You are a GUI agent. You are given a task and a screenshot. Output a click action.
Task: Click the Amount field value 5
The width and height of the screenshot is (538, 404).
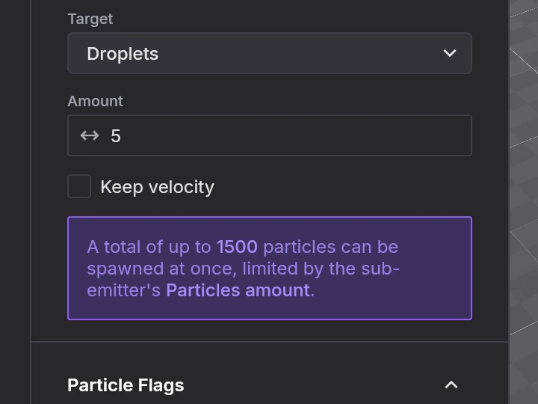116,135
